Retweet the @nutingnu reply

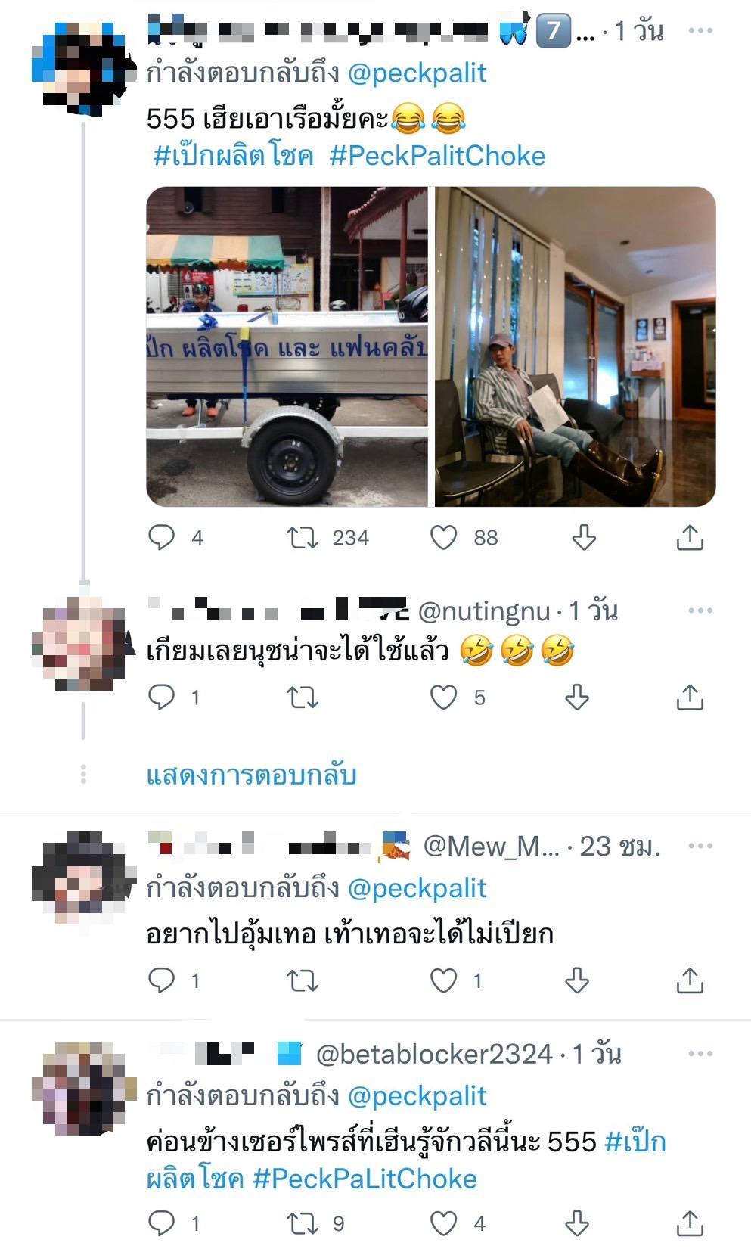(x=303, y=697)
